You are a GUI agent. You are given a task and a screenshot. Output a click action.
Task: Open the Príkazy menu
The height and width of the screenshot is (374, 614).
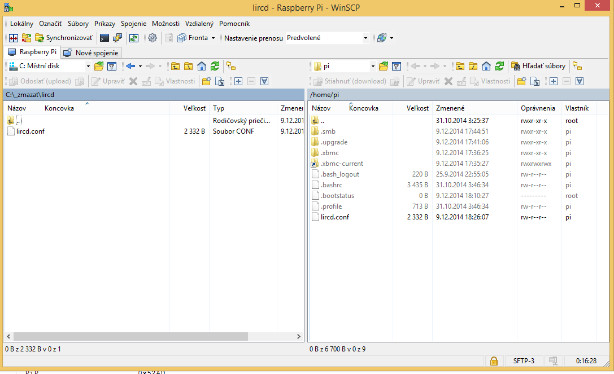pos(104,24)
